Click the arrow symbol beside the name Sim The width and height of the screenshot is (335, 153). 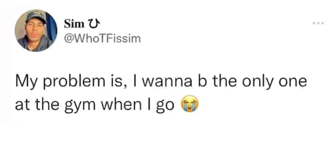point(93,25)
